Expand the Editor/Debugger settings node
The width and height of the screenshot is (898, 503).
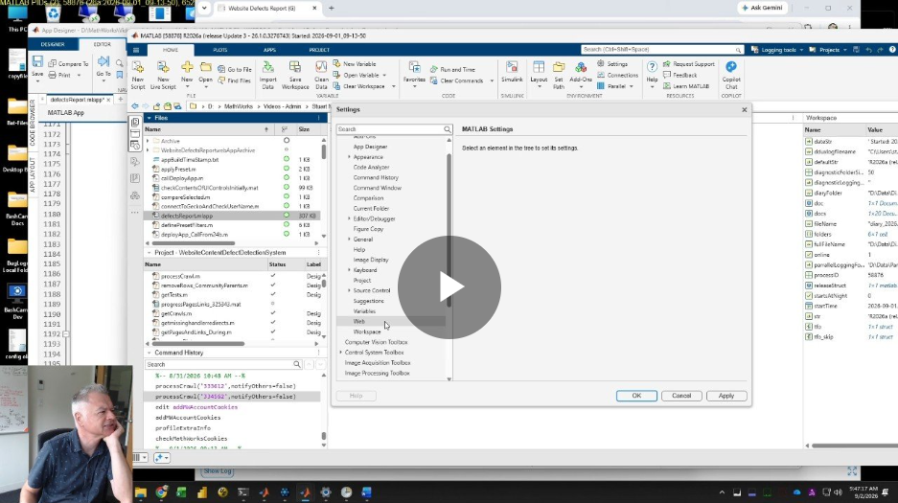(349, 218)
